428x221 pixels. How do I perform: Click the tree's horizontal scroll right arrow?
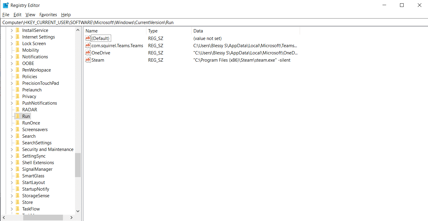pos(71,217)
